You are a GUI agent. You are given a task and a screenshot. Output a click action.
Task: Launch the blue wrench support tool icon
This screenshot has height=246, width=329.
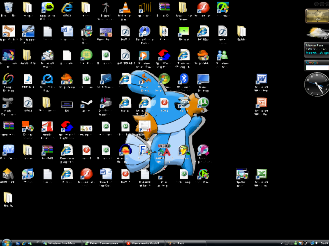(28, 31)
